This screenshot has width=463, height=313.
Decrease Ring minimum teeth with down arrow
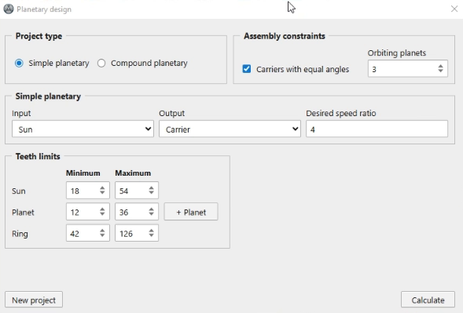pos(102,235)
